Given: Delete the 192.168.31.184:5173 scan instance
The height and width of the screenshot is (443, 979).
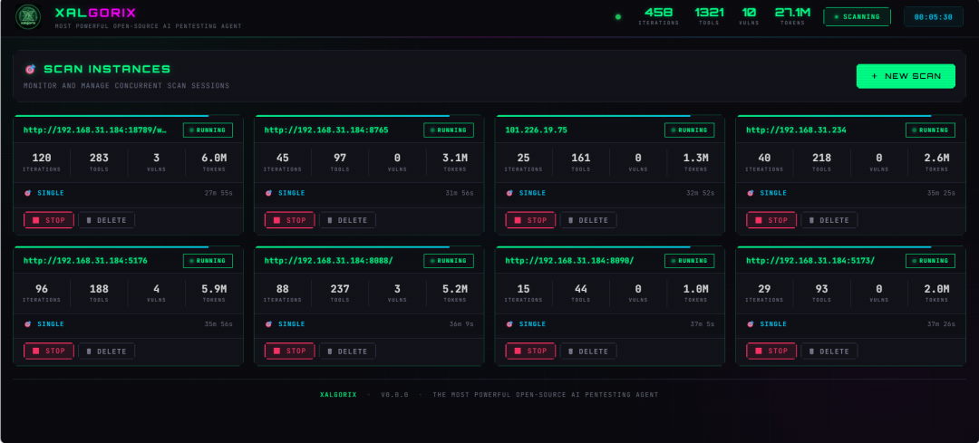Looking at the screenshot, I should 829,352.
